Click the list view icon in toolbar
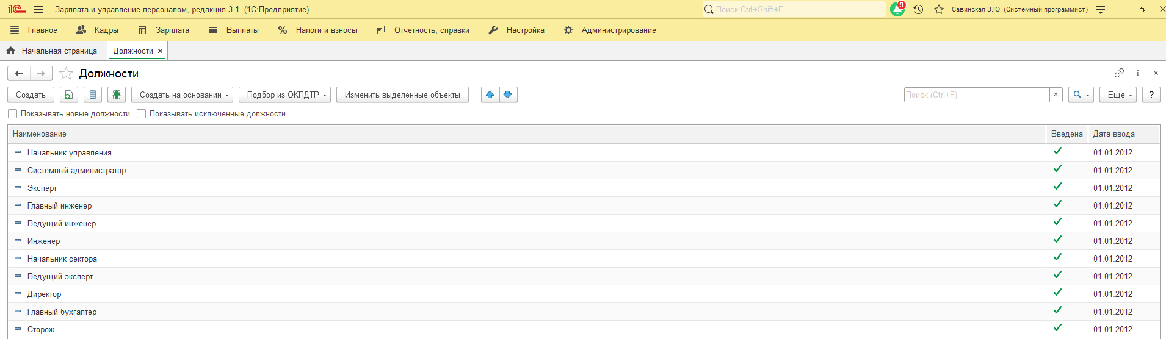Screen dimensions: 1166x339 (92, 95)
